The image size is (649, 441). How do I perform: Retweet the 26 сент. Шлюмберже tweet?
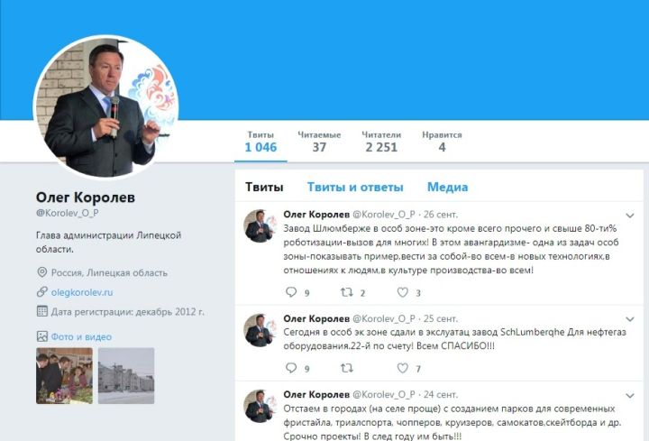pyautogui.click(x=346, y=292)
